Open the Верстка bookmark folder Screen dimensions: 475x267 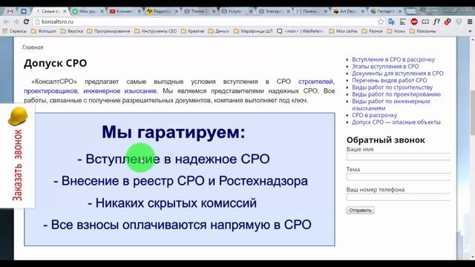[x=71, y=31]
